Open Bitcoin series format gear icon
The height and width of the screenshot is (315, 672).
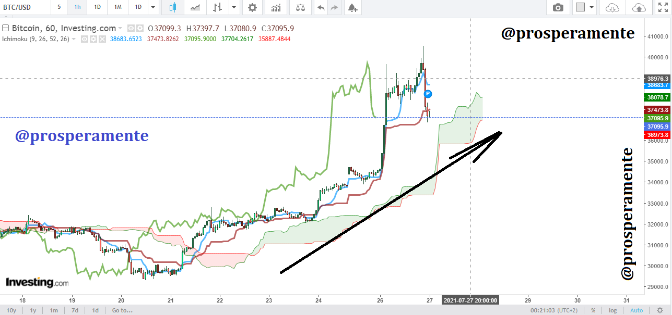140,28
